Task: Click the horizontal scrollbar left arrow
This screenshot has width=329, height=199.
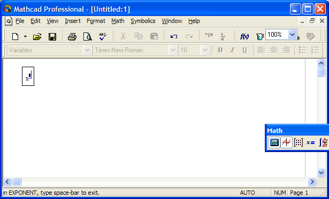Action: (x=7, y=181)
